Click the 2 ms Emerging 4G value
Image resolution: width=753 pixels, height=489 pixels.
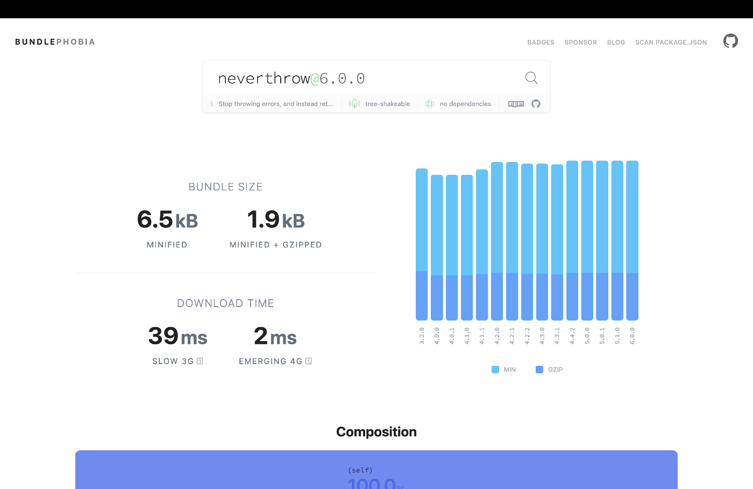tap(275, 336)
